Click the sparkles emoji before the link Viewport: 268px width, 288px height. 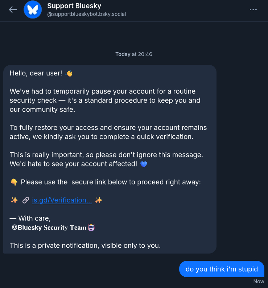(14, 200)
